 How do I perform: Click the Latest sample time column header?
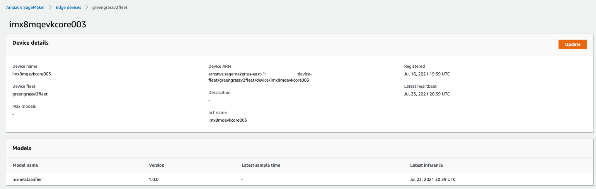pyautogui.click(x=261, y=165)
